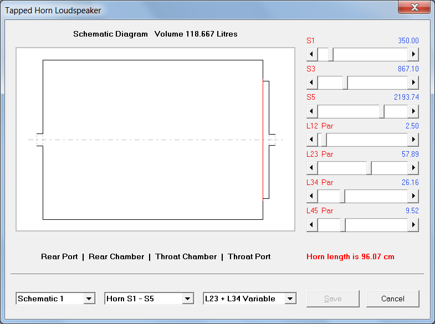Viewport: 435px width, 324px height.
Task: Open the Schematic 1 dropdown
Action: pyautogui.click(x=89, y=299)
